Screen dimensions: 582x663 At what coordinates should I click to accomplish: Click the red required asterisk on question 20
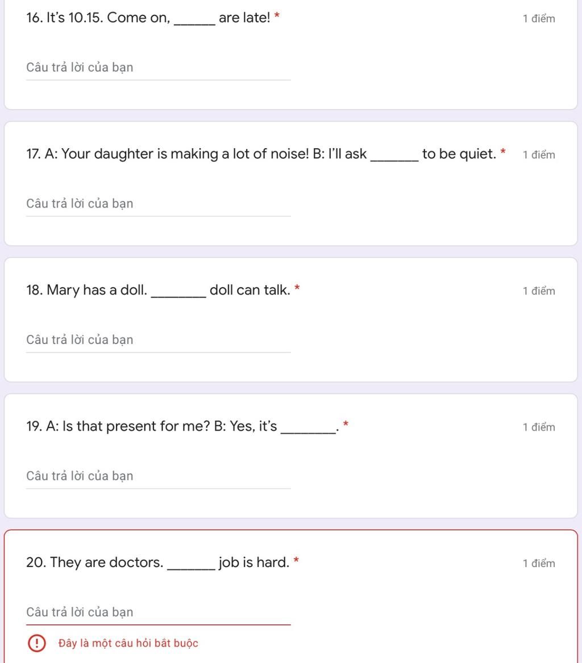pos(296,560)
